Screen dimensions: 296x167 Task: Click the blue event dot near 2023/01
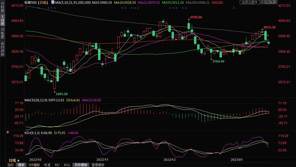(234, 8)
